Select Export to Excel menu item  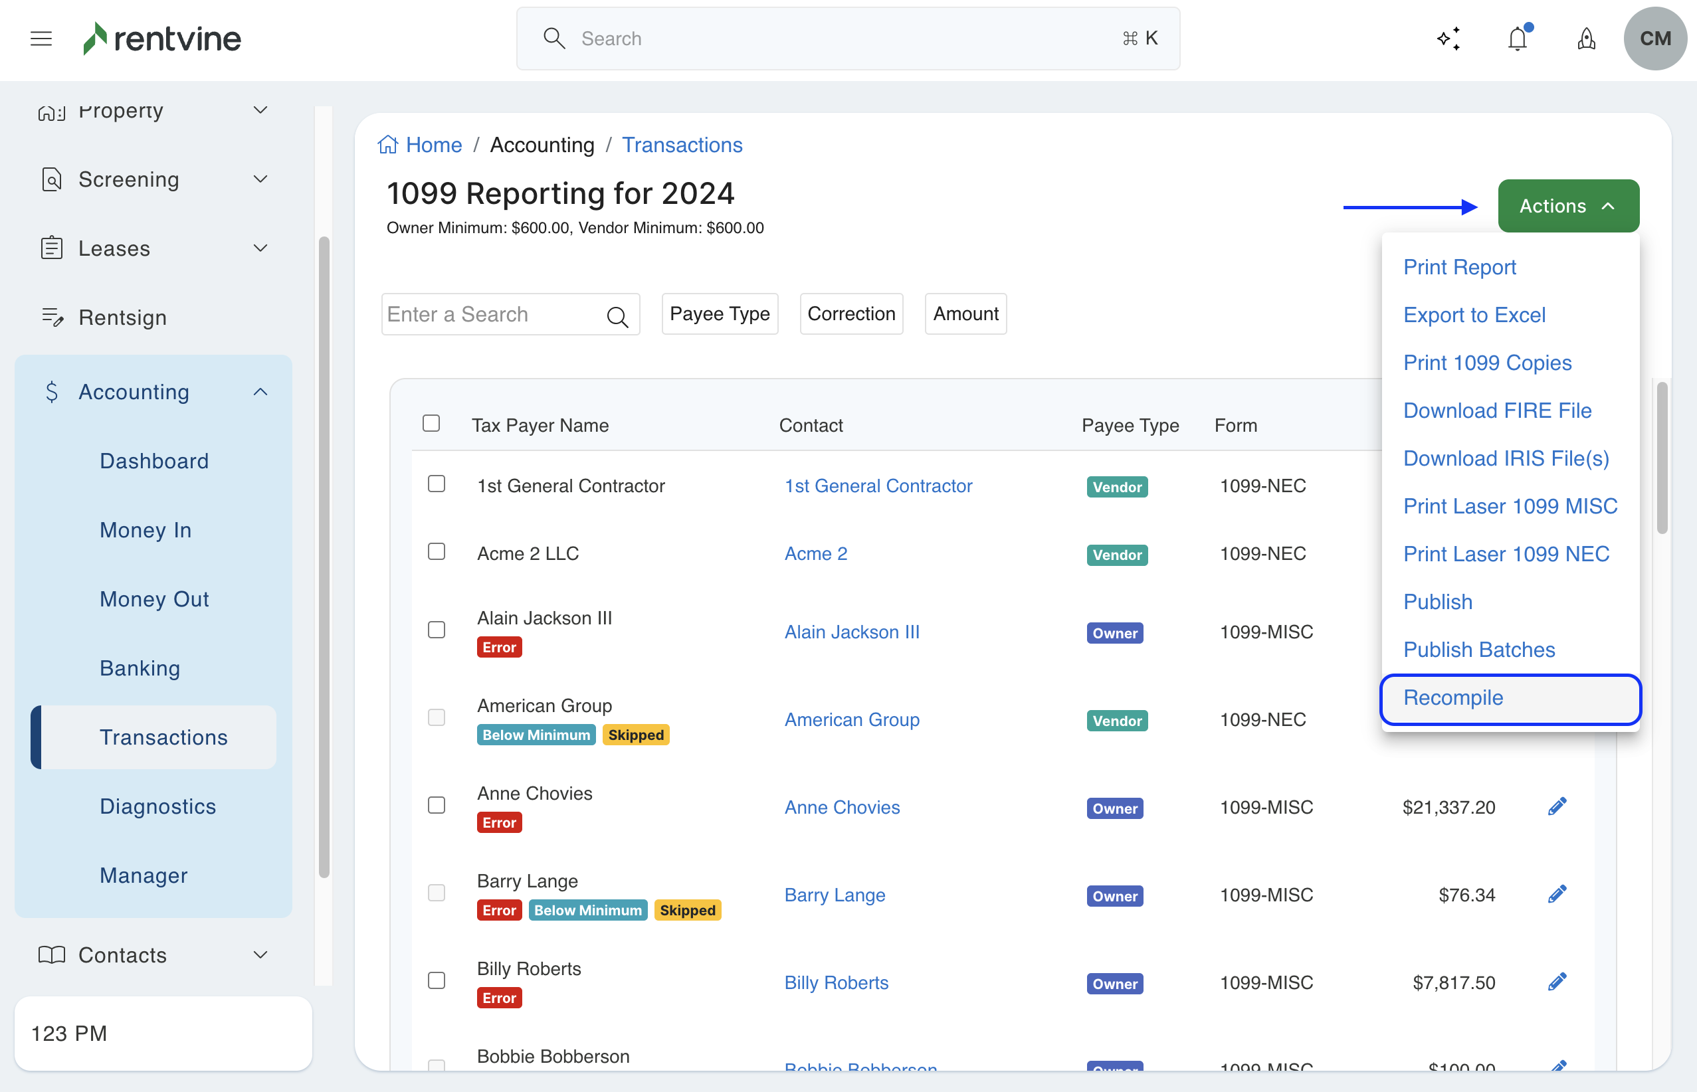tap(1474, 315)
